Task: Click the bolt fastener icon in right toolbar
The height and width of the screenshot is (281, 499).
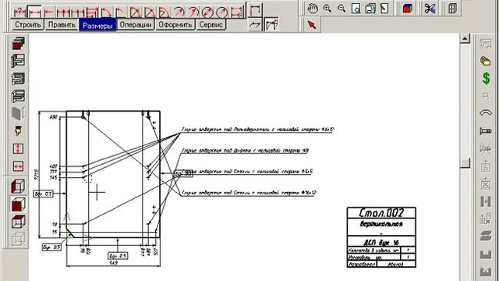Action: pyautogui.click(x=486, y=130)
